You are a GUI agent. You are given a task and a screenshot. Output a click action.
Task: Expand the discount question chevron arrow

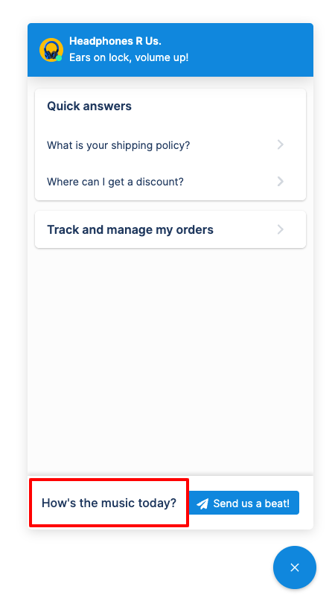[x=281, y=181]
